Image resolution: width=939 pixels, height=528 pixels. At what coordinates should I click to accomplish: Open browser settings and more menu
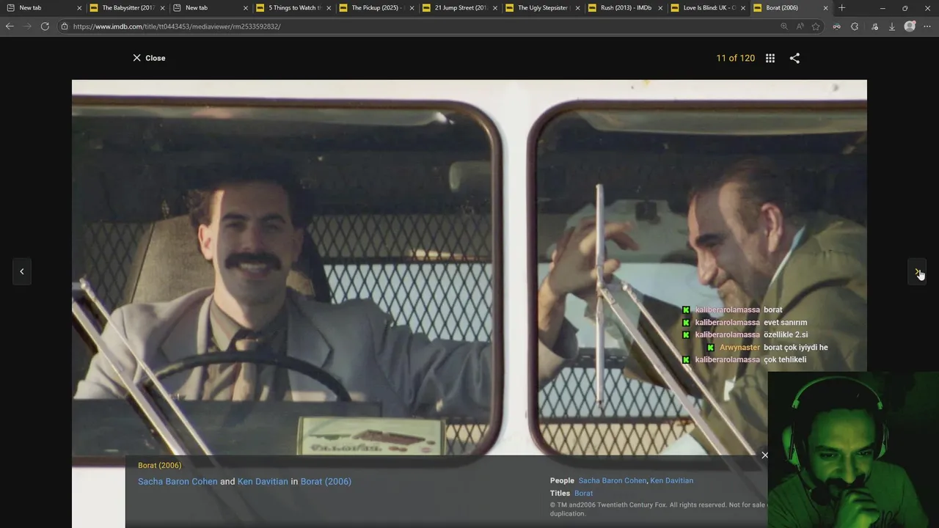coord(927,26)
